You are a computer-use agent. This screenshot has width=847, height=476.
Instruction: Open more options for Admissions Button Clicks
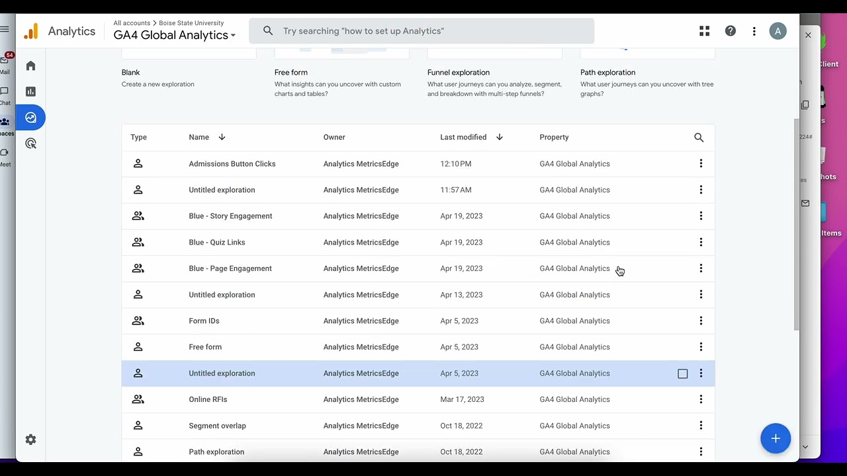(701, 164)
